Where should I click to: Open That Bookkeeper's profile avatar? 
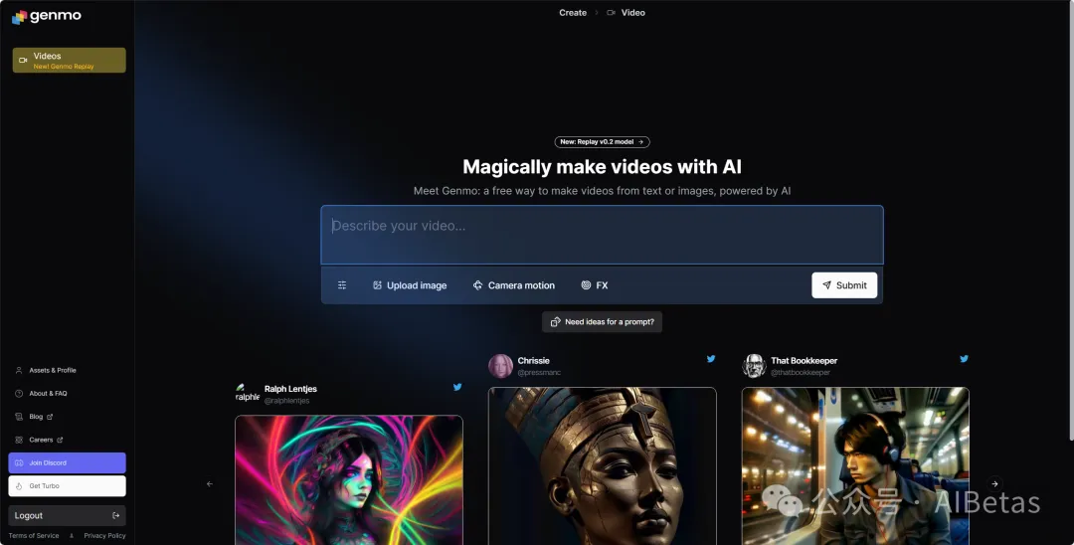click(754, 366)
